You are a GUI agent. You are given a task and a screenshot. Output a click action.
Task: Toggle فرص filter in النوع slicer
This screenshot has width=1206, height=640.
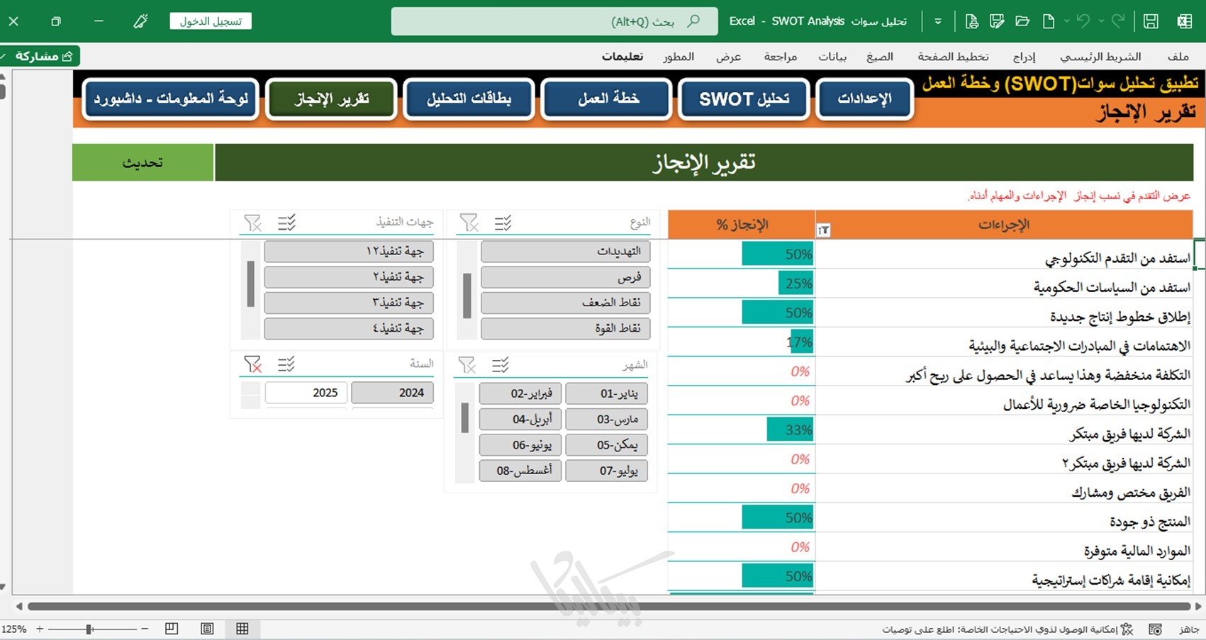point(565,277)
